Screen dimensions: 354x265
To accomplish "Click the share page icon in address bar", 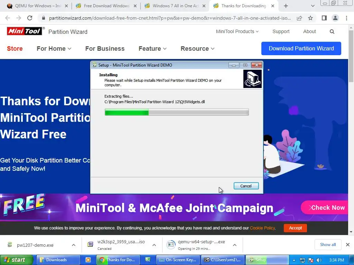I will coord(299,18).
